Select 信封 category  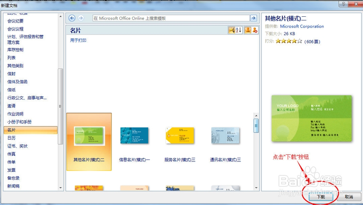point(11,74)
